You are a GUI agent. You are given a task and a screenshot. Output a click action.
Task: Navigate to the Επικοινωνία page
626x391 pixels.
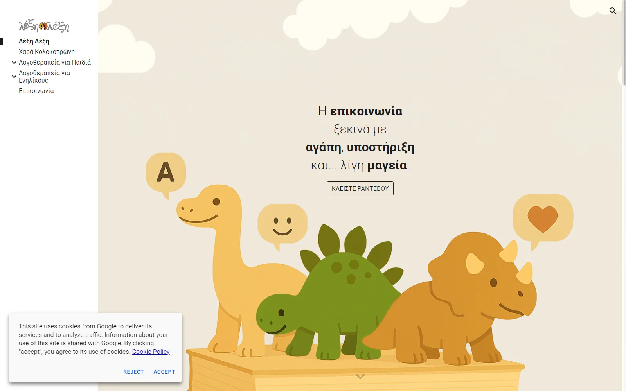point(36,91)
